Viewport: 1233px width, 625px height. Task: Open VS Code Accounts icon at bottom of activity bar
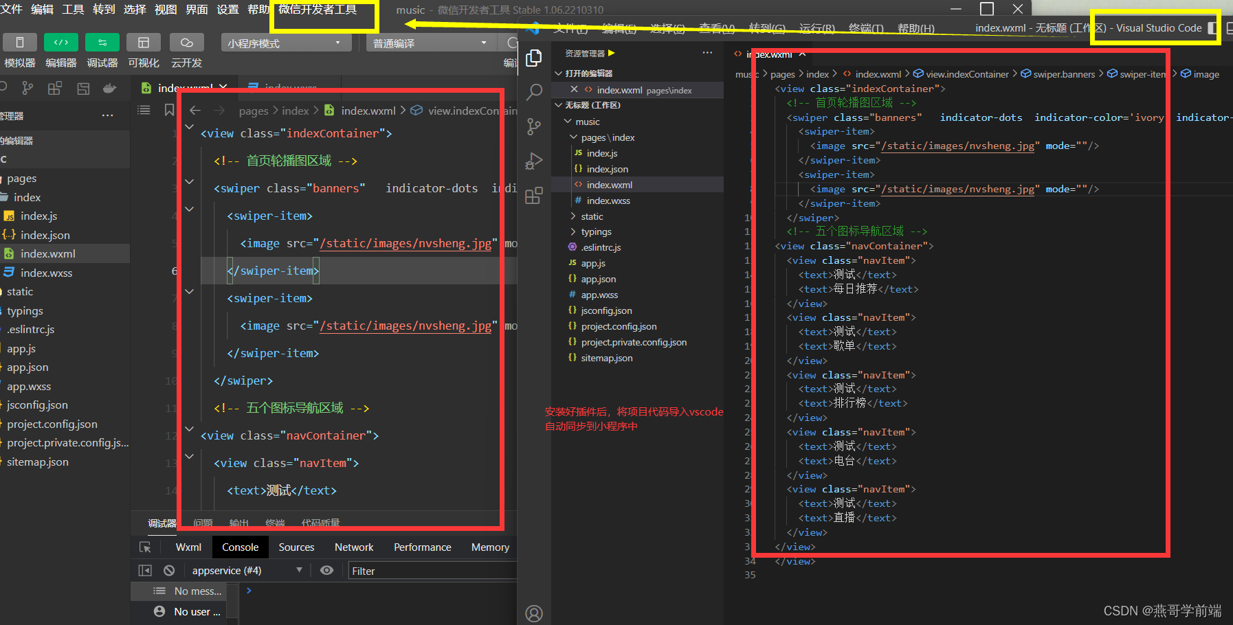(534, 613)
